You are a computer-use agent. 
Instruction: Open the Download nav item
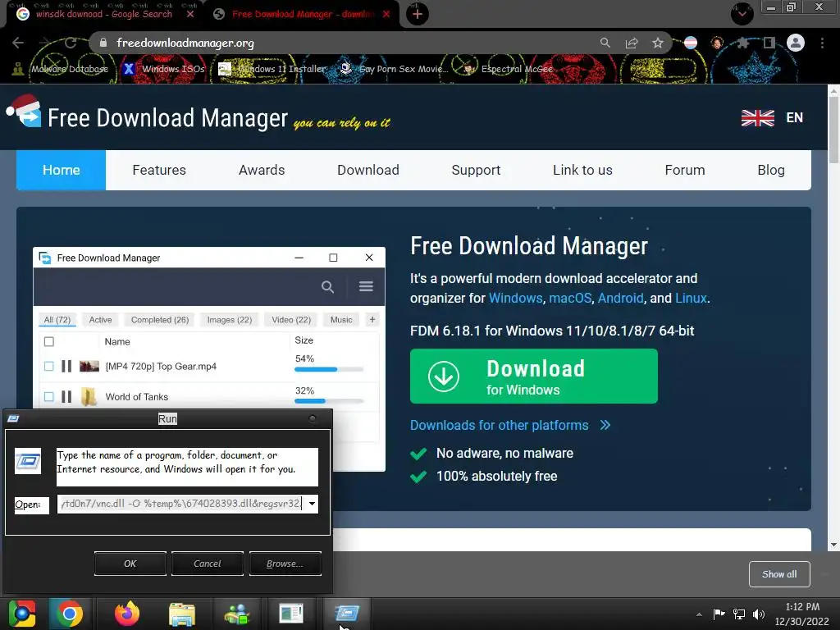pos(368,170)
